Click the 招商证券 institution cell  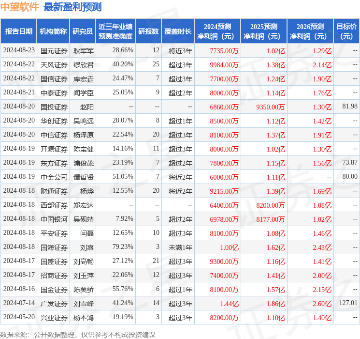pos(54,276)
